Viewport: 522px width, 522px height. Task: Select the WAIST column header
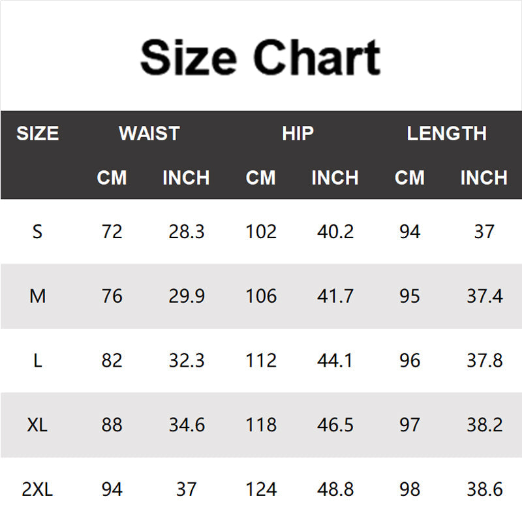coord(149,134)
